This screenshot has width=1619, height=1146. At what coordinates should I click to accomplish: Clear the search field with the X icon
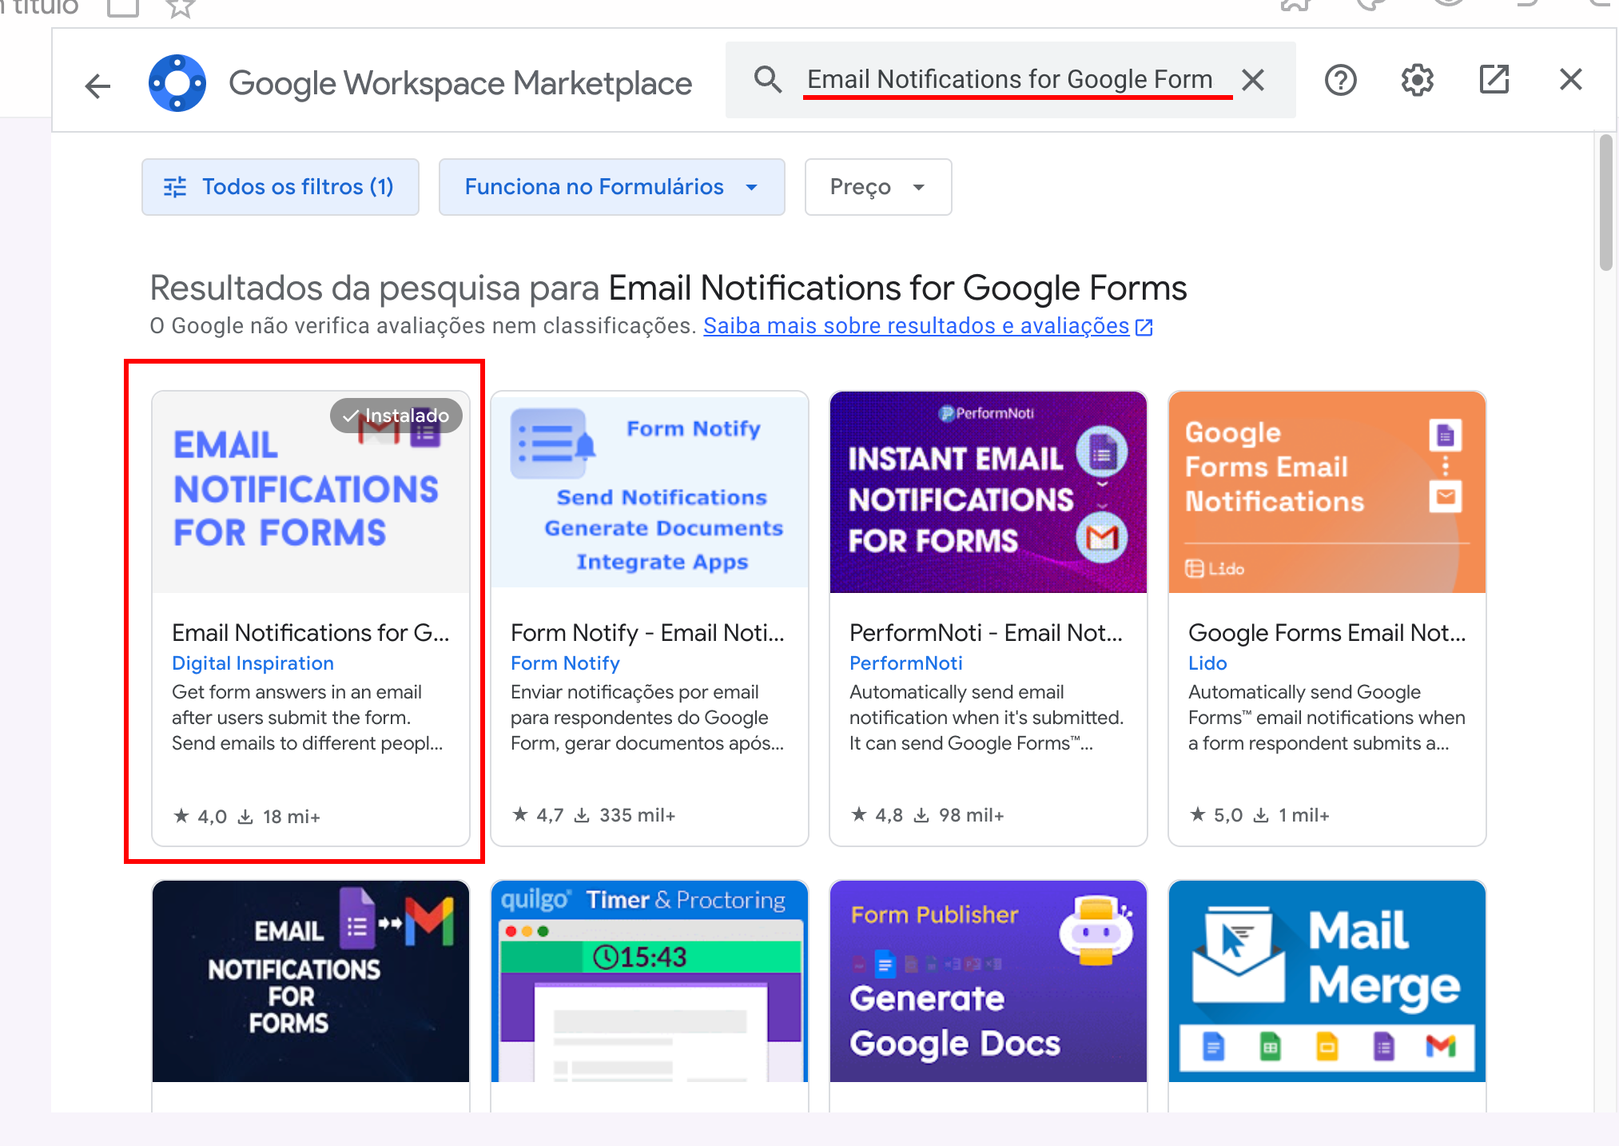[x=1253, y=79]
